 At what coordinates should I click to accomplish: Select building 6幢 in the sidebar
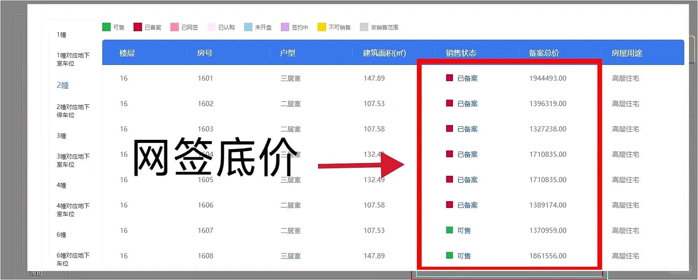click(x=61, y=234)
